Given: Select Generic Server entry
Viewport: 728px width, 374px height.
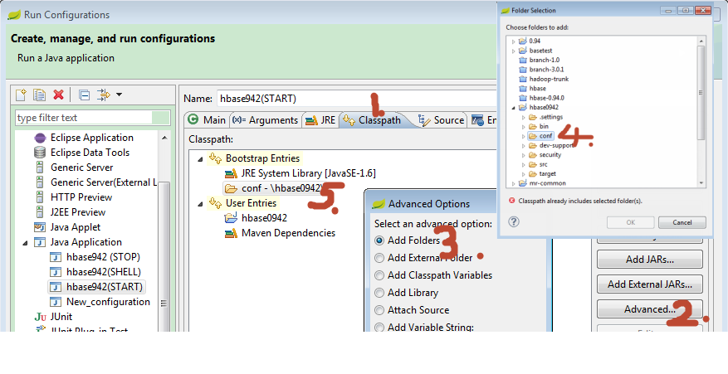Looking at the screenshot, I should click(x=81, y=168).
